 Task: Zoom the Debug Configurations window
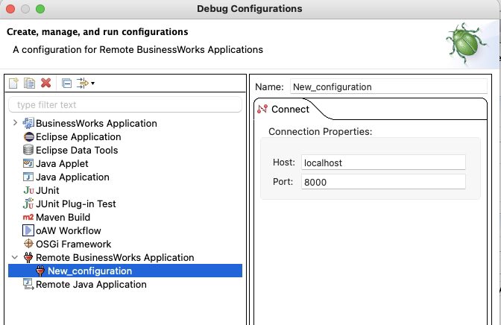pos(40,9)
